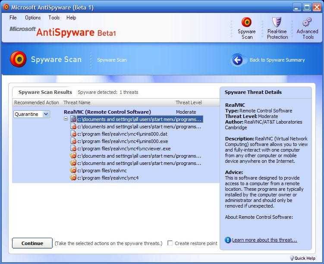Click folder icon beside c:\program files\realvnc\vnc4
The height and width of the screenshot is (264, 324).
click(73, 177)
